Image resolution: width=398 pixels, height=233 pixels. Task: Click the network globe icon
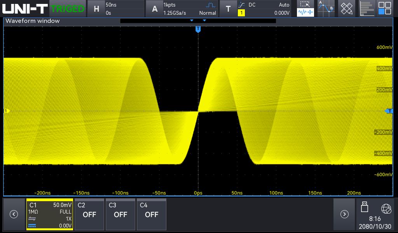click(386, 209)
